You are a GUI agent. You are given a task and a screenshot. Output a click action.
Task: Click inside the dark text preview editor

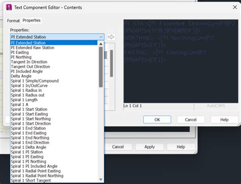pos(181,61)
